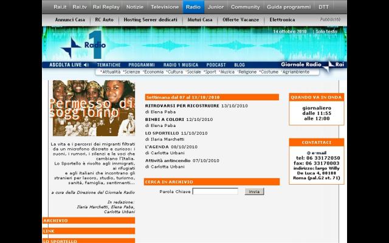Click the date 14 ottobre 2010
The image size is (389, 243).
[x=290, y=32]
